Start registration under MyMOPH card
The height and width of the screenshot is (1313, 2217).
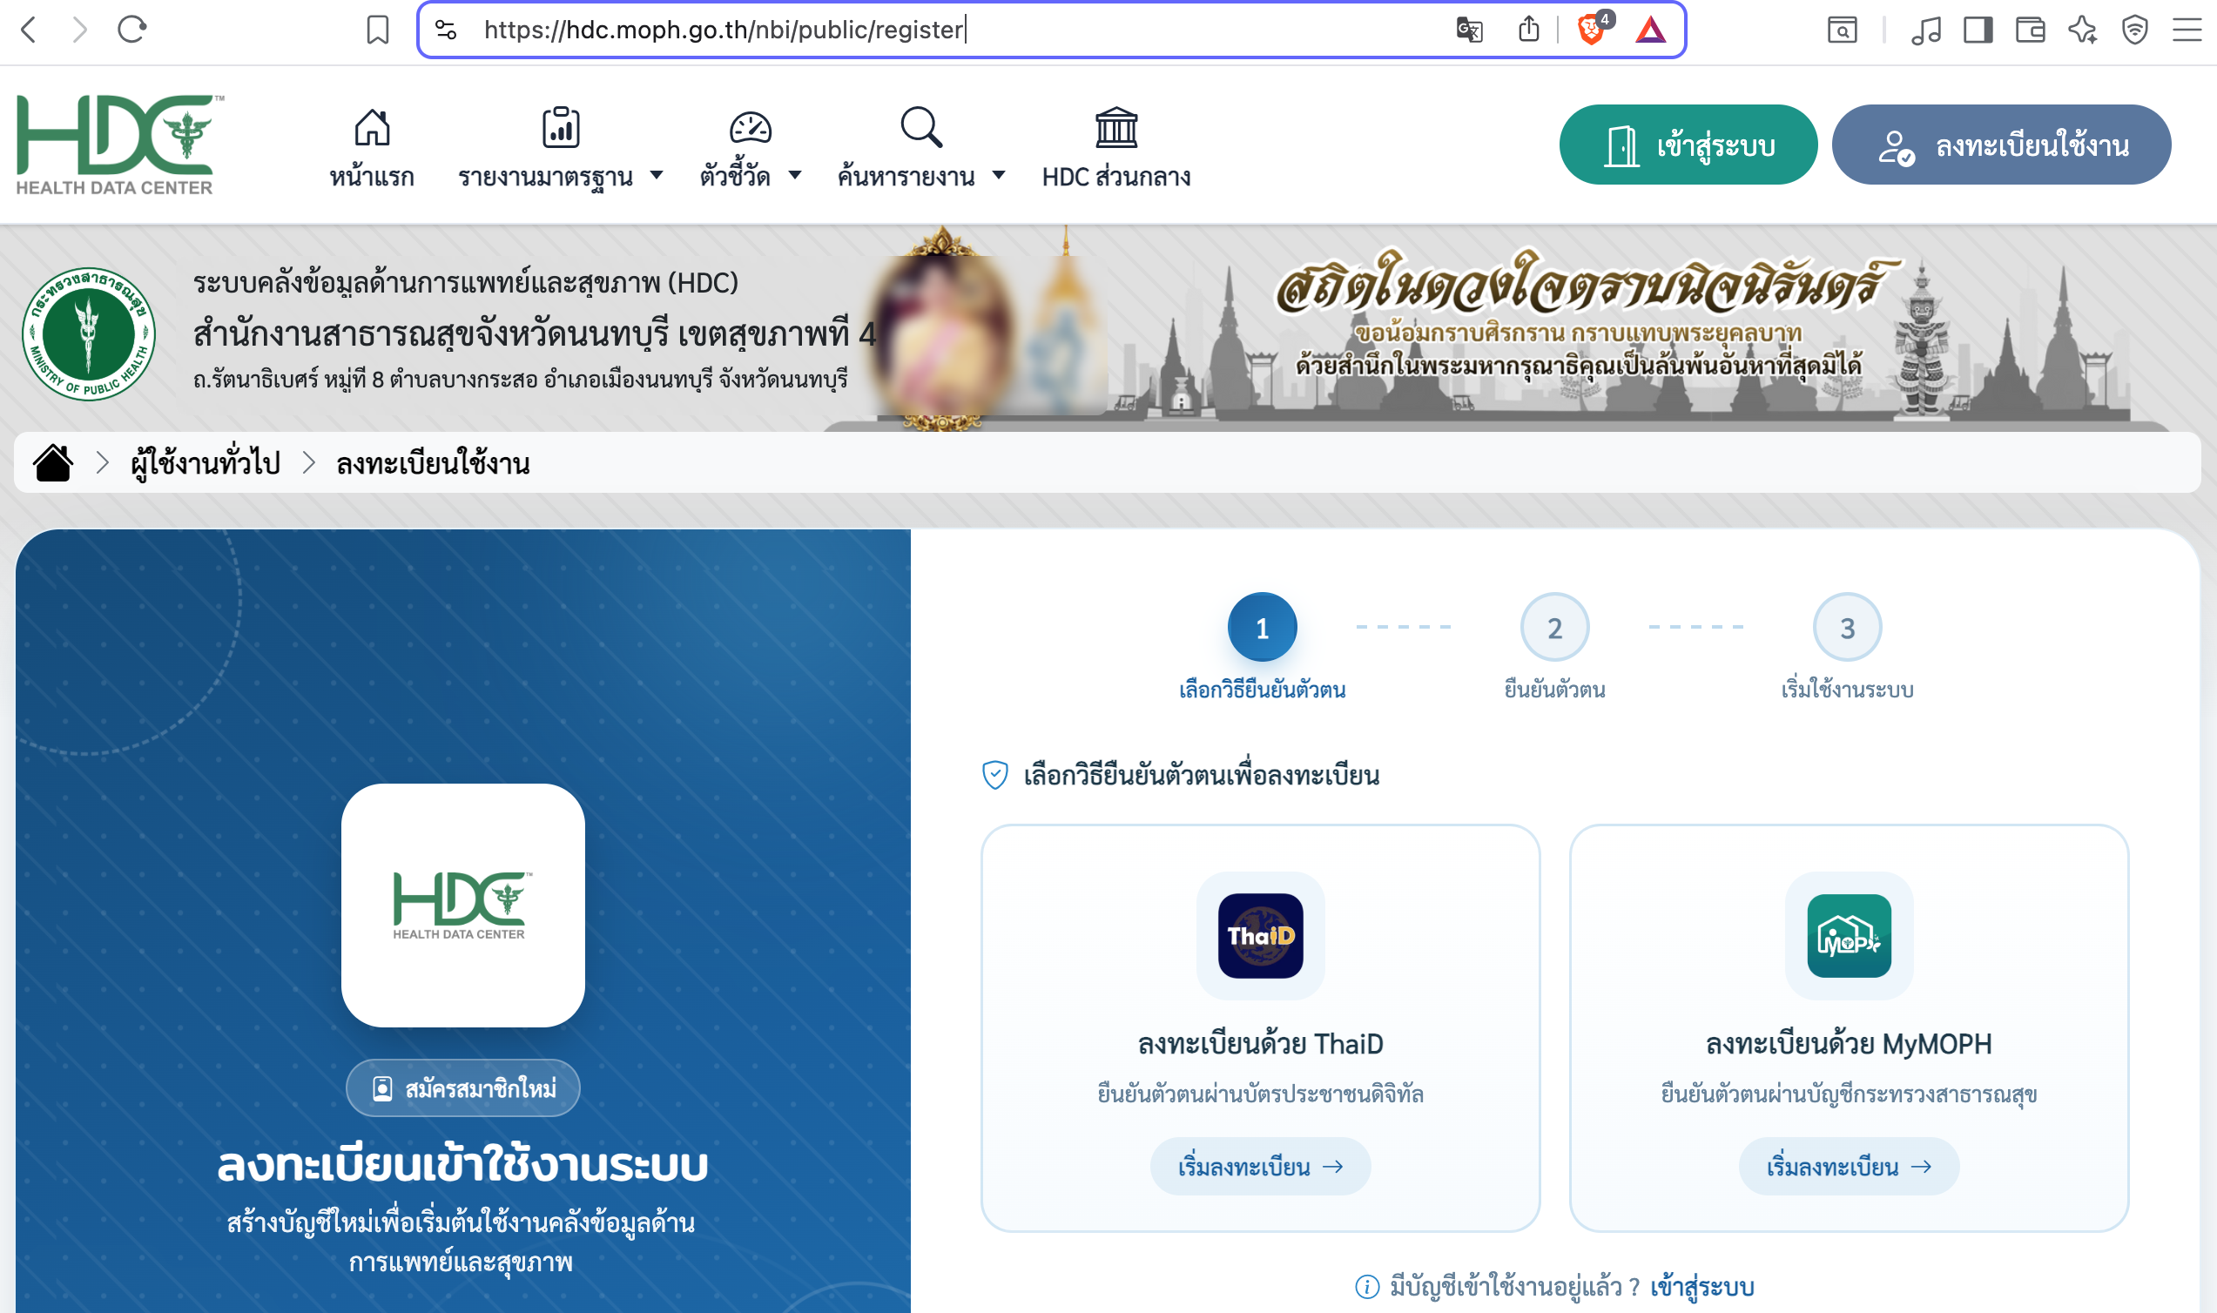1849,1166
